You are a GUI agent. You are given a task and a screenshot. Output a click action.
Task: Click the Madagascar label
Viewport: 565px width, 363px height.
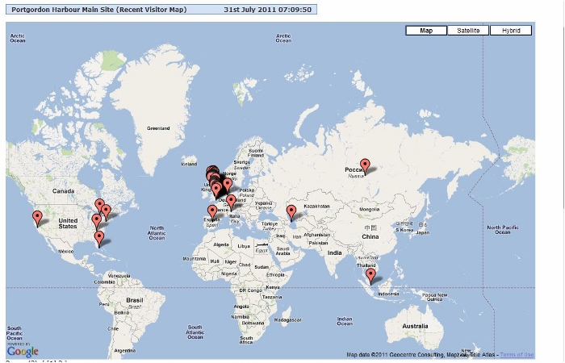point(287,319)
